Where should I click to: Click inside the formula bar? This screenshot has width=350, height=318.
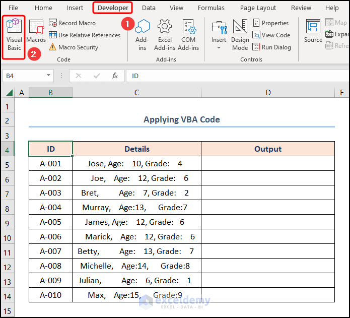coord(237,76)
